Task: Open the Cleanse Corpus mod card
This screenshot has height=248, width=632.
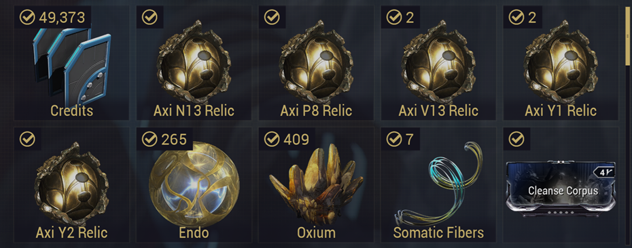Action: (560, 188)
